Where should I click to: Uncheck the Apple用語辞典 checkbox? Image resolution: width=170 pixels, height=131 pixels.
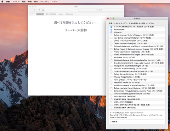(111, 29)
